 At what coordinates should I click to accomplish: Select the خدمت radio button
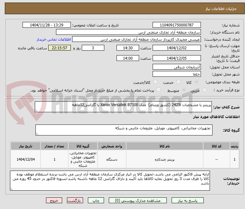pyautogui.click(x=178, y=82)
